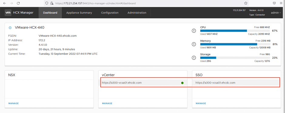Click the Current Time value
This screenshot has width=285, height=113.
point(68,54)
